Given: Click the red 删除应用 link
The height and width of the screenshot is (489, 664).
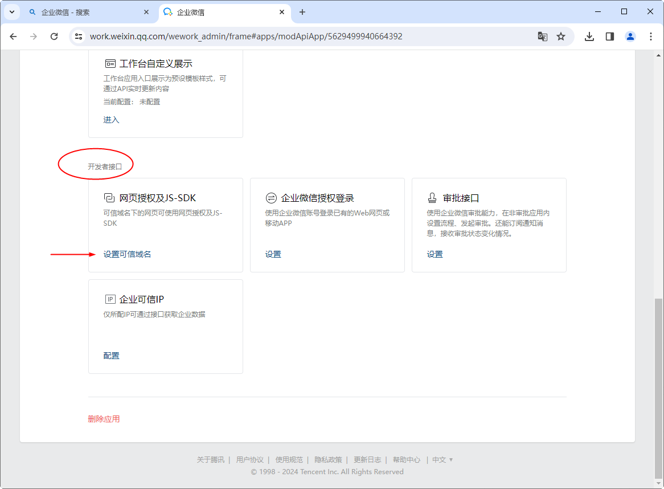Looking at the screenshot, I should tap(104, 419).
